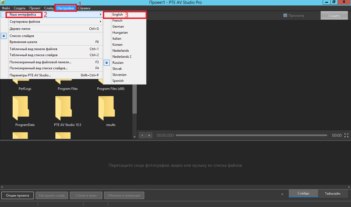Choose Полноэкранный вид списка слайдов
Screen dimensions: 351x207
tap(52, 68)
